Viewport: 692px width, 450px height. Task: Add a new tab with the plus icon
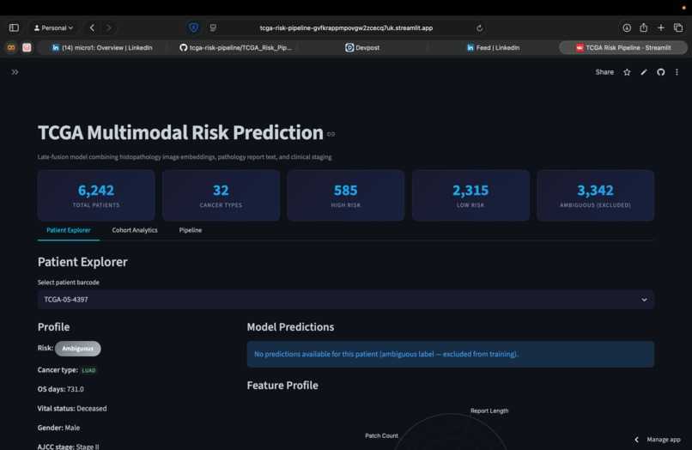coord(661,27)
